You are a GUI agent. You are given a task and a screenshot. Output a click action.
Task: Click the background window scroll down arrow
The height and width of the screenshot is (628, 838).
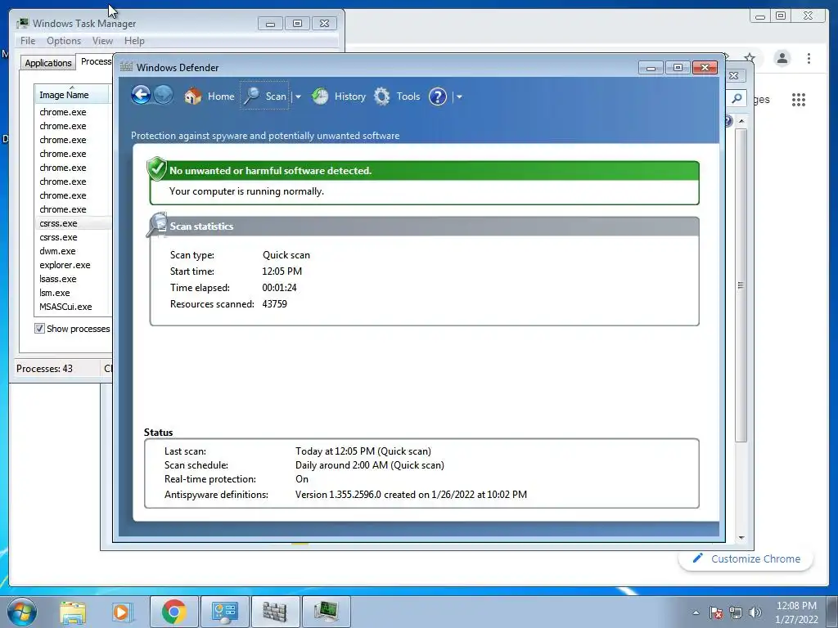point(741,538)
